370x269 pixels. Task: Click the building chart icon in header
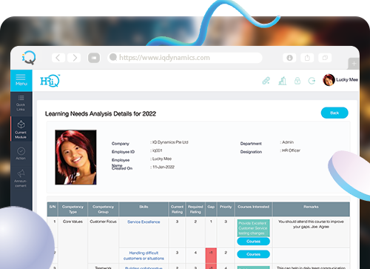click(x=282, y=81)
